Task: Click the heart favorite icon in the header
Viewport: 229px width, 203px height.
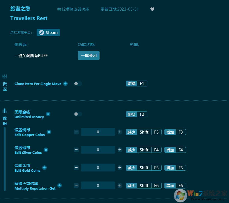Action: click(x=152, y=9)
